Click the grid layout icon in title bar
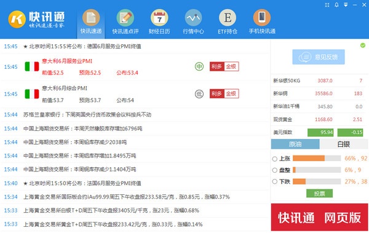Viewport: 369px width, 233px height. (327, 5)
